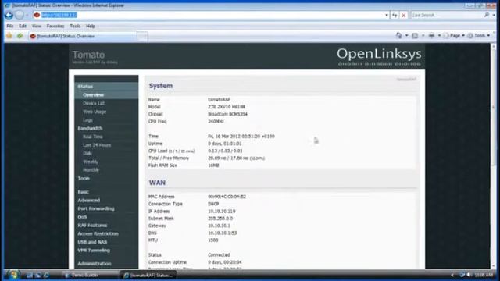This screenshot has height=281, width=500.
Task: Launch Internet Explorer from quick launch
Action: (46, 275)
